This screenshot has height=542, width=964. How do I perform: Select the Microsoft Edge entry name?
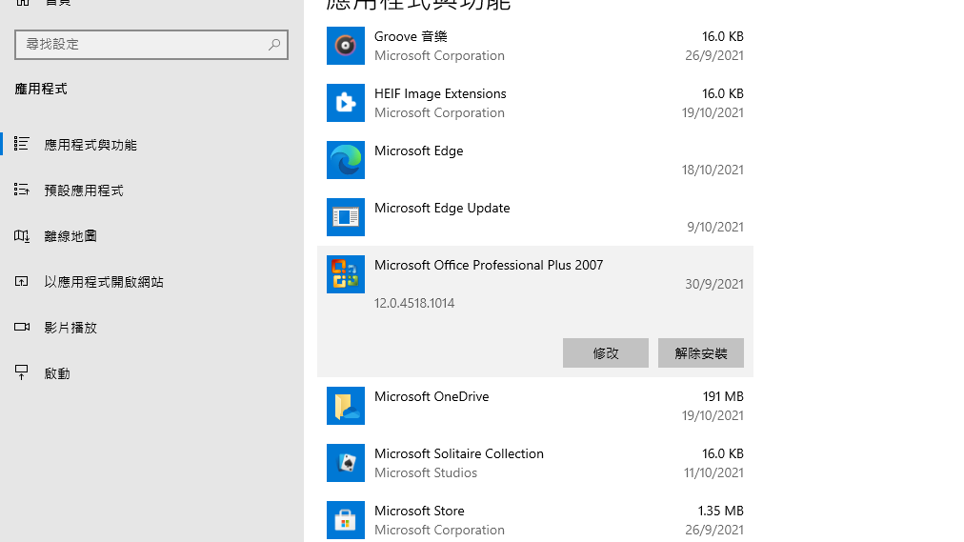tap(419, 151)
